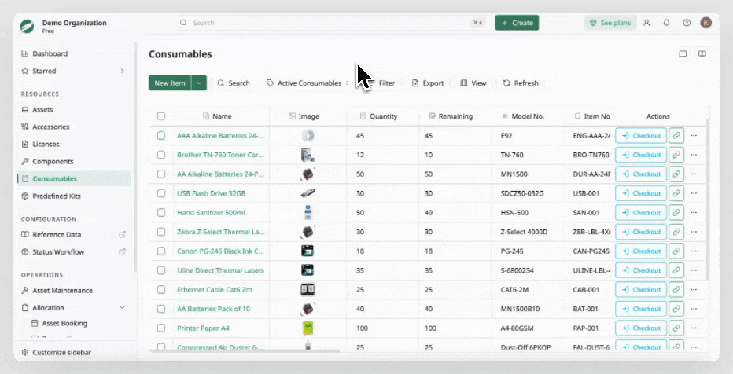Refresh the consumables table
Screen dimensions: 733x374
521,83
